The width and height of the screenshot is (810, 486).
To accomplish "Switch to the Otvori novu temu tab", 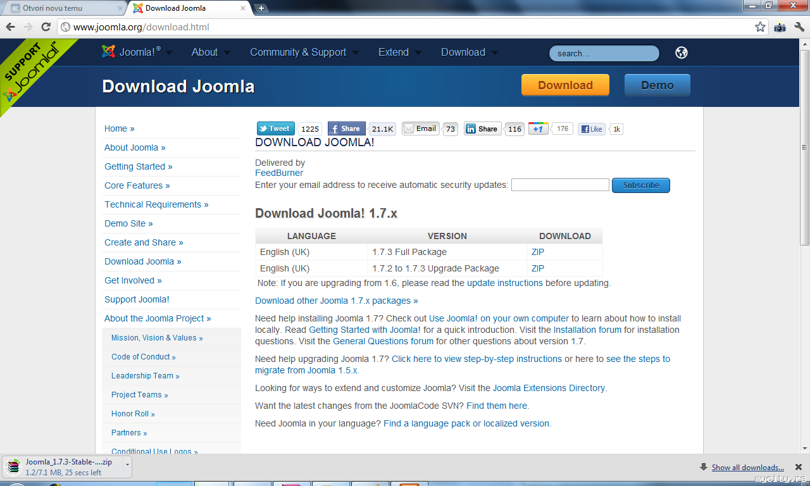I will point(65,8).
